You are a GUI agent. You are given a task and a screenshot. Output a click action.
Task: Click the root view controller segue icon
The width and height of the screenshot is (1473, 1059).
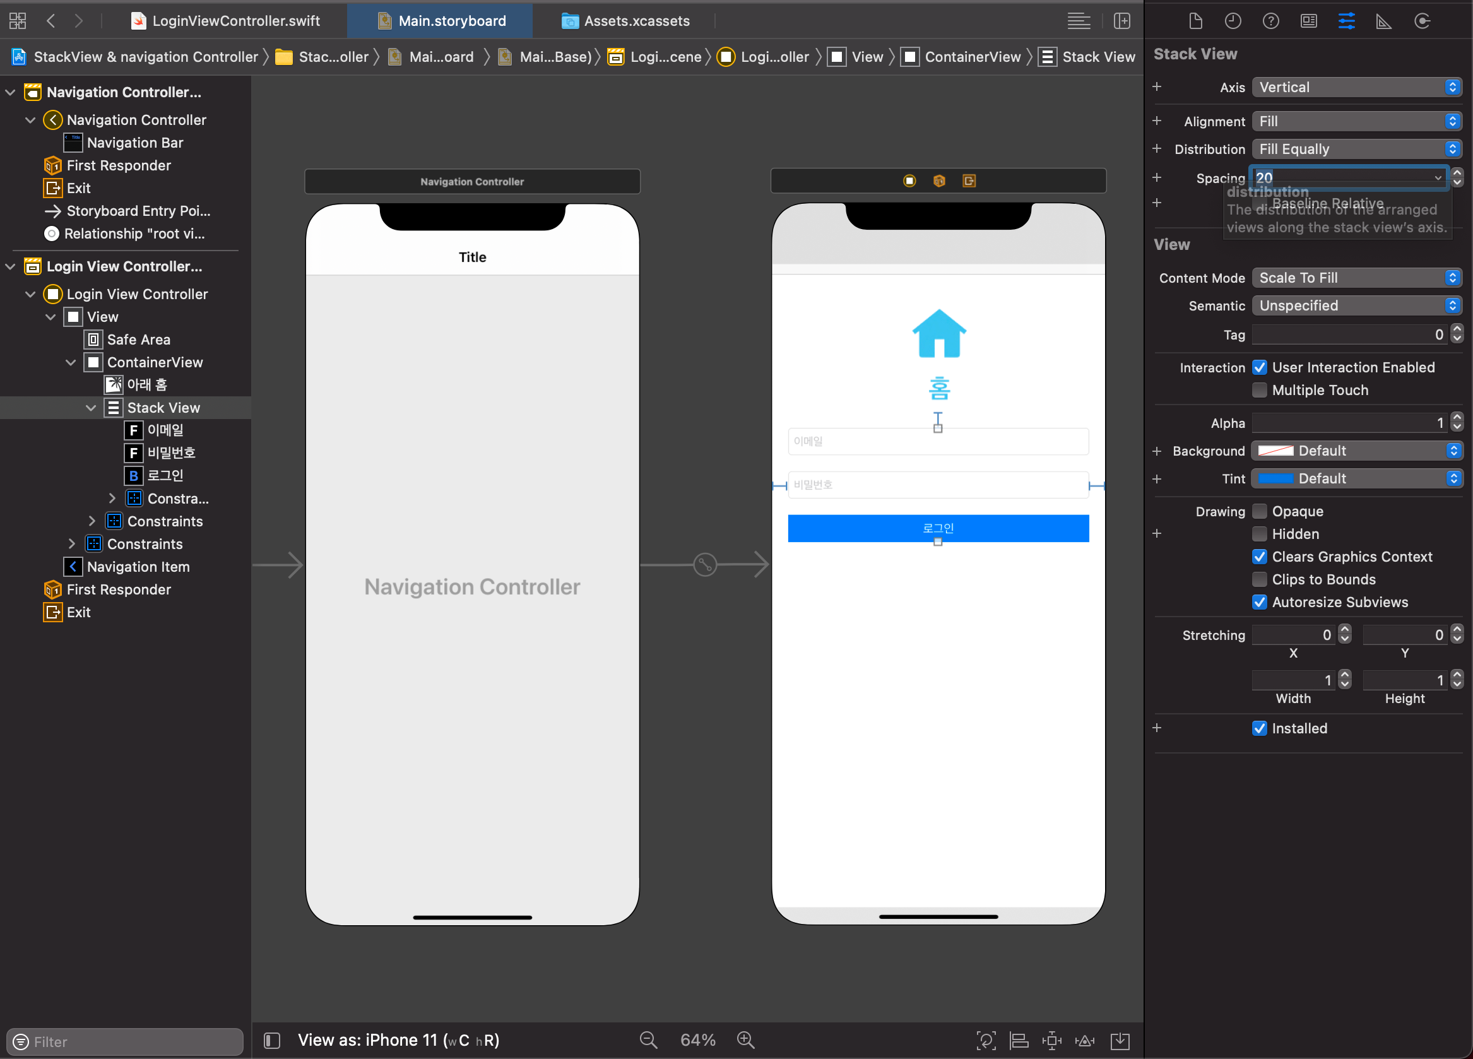[x=705, y=564]
